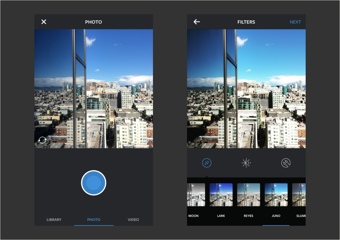Tap NEXT on the Filters screen
Image resolution: width=340 pixels, height=240 pixels.
click(295, 22)
